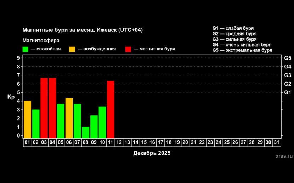294x183 pixels.
Task: Click the green 'спокойная' legend swatch
Action: click(x=26, y=49)
